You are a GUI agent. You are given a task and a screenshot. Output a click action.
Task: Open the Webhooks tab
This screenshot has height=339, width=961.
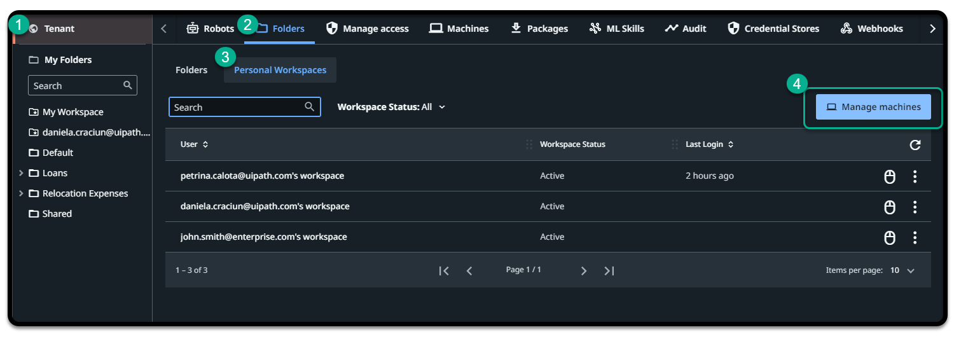pos(871,28)
